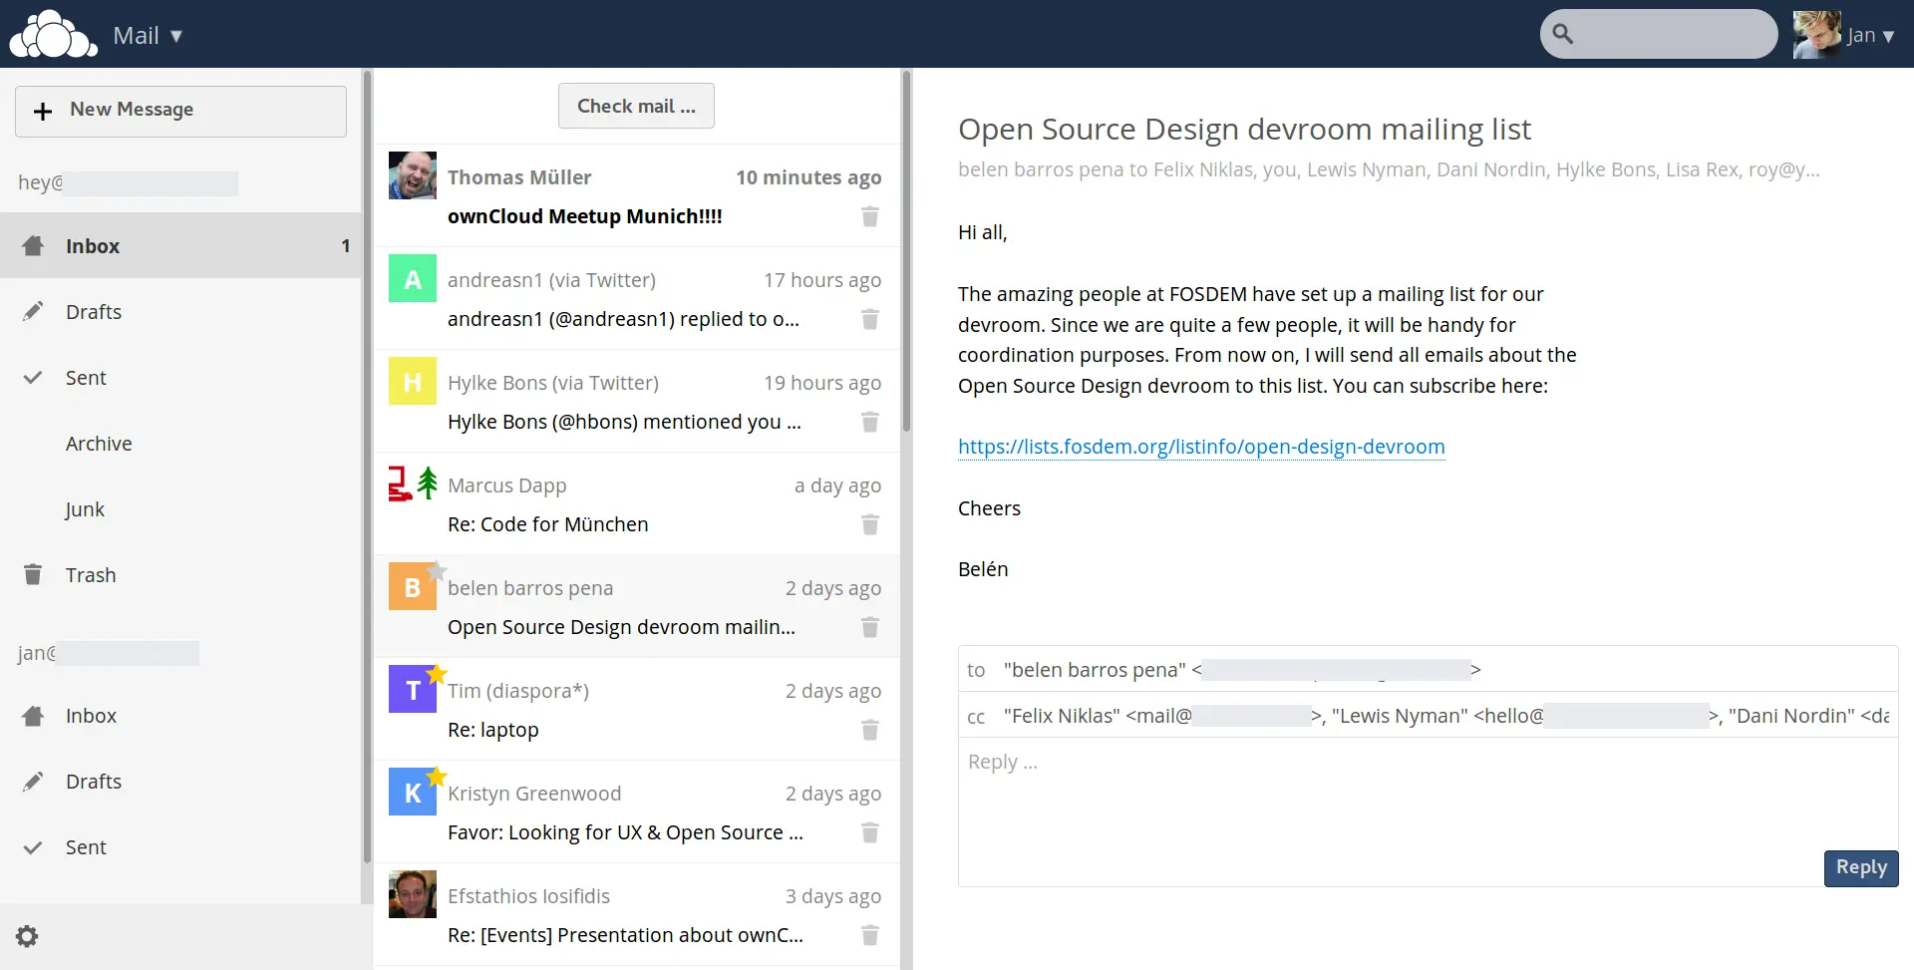Delete the andreasn1 Twitter reply message
The height and width of the screenshot is (970, 1914).
(870, 319)
